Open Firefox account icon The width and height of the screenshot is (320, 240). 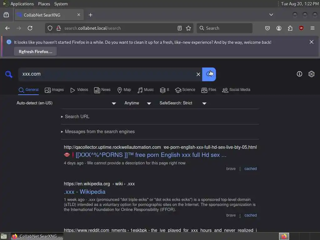[x=279, y=28]
